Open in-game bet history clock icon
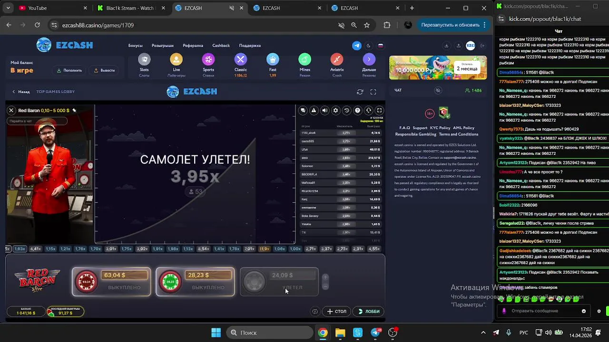Viewport: 609px width, 342px height. point(346,110)
